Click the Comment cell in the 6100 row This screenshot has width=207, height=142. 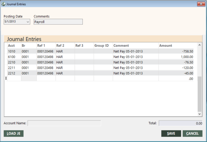coord(136,57)
